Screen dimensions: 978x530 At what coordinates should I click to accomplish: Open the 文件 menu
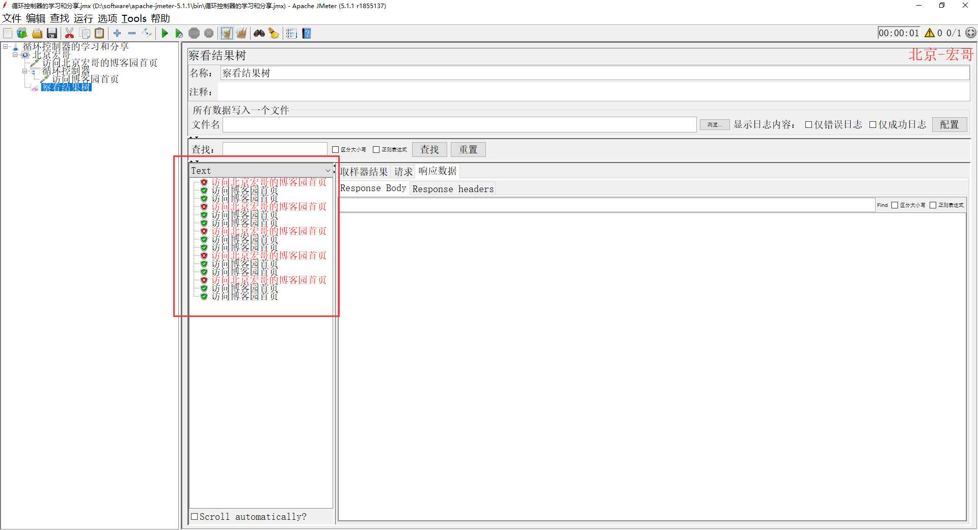pyautogui.click(x=12, y=18)
